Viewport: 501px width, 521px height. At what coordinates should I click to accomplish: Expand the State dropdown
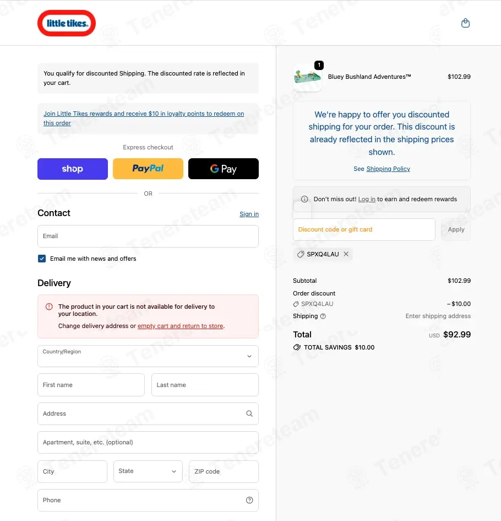tap(148, 471)
